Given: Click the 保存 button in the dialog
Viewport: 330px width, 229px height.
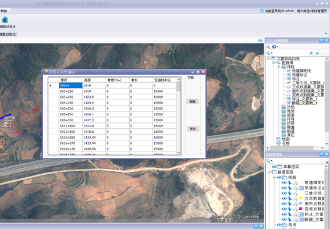Looking at the screenshot, I should pyautogui.click(x=193, y=129).
